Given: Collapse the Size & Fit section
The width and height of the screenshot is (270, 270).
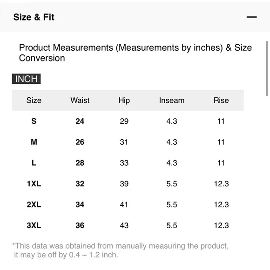Looking at the screenshot, I should pyautogui.click(x=251, y=17).
